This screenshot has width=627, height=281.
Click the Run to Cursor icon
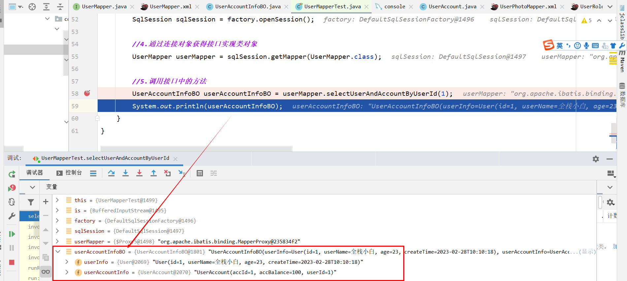(x=182, y=173)
